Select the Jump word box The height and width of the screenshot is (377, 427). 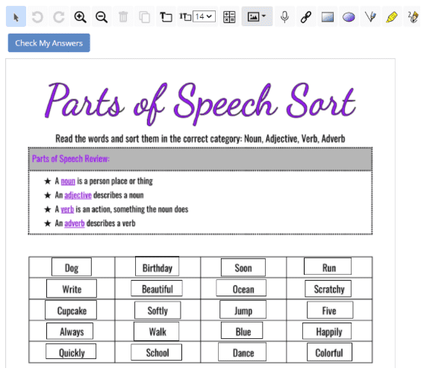243,310
